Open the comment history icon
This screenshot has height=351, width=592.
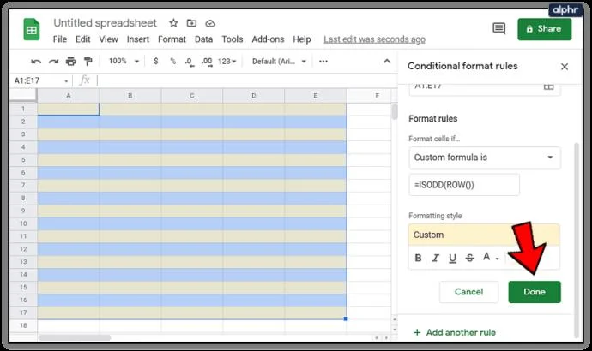click(499, 28)
